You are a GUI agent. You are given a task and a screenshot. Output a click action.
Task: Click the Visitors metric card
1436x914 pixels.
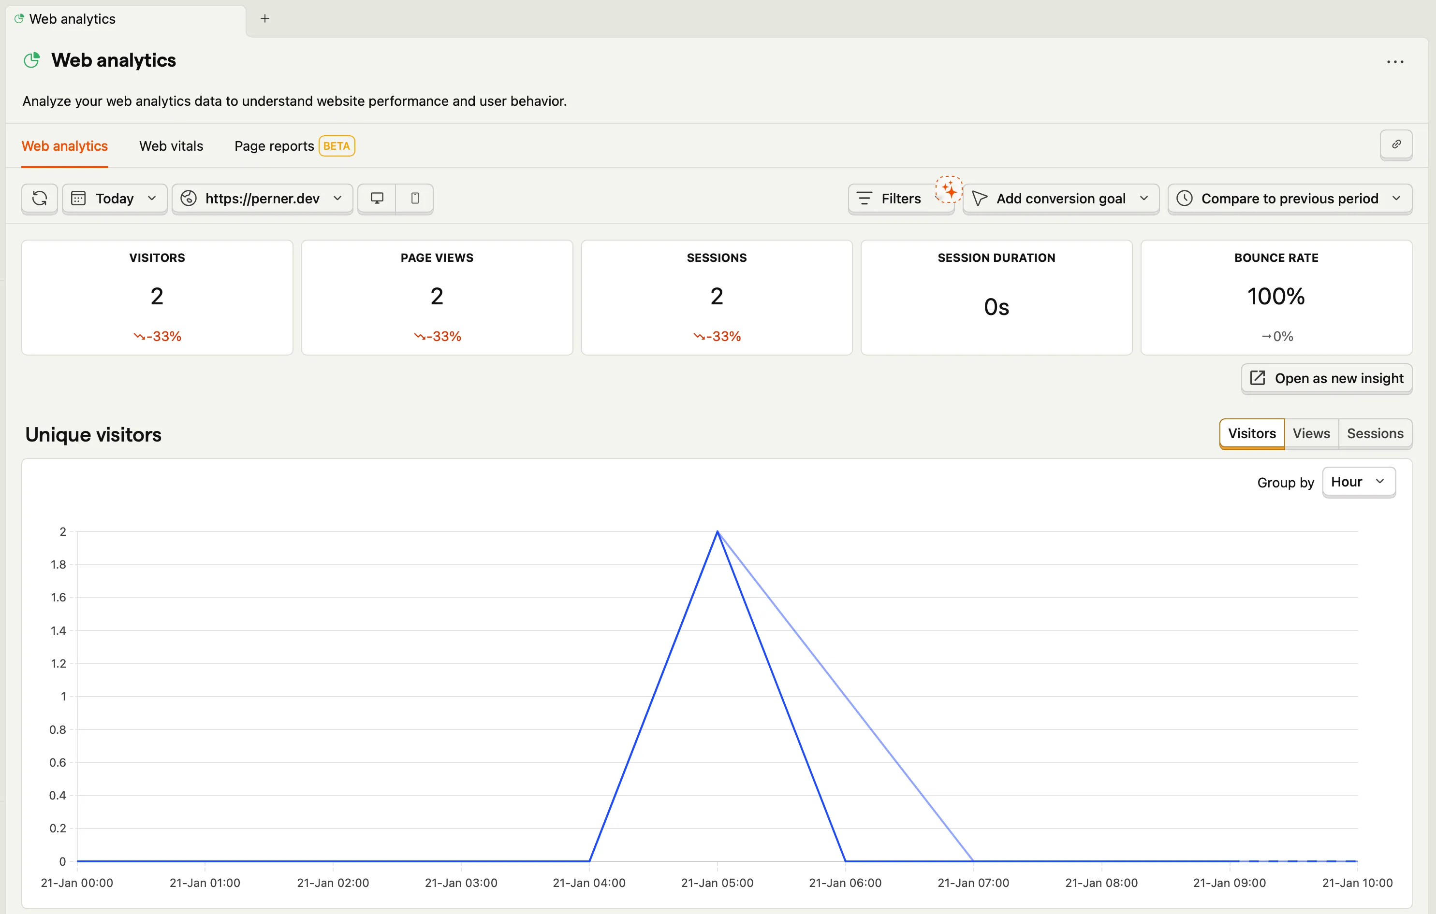(x=158, y=297)
